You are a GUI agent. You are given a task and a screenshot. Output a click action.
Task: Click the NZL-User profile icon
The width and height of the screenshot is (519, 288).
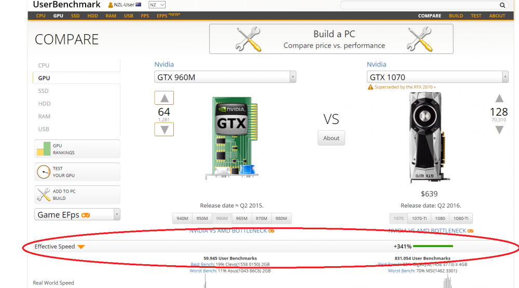(x=111, y=5)
